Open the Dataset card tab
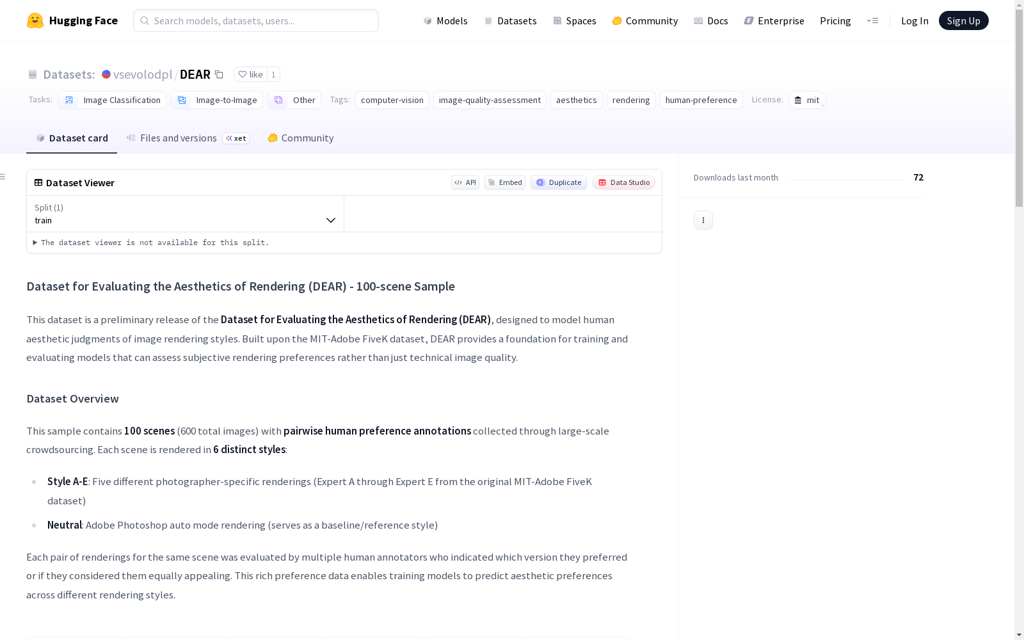Screen dimensions: 1024x640 [72, 138]
